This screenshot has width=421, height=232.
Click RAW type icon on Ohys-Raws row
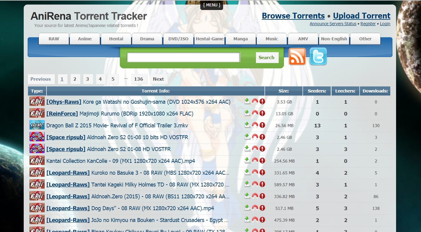click(37, 101)
